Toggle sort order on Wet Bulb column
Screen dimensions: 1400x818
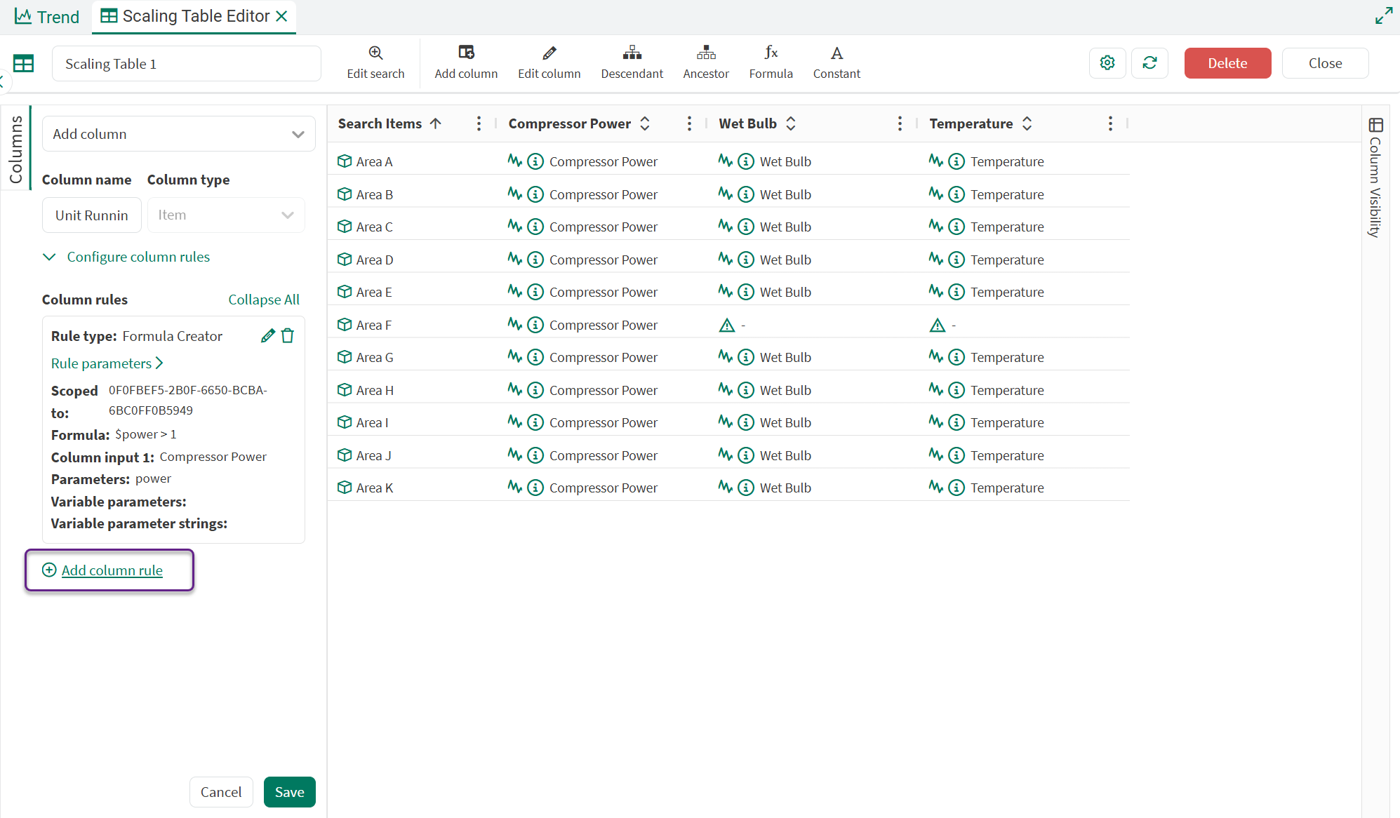coord(791,123)
